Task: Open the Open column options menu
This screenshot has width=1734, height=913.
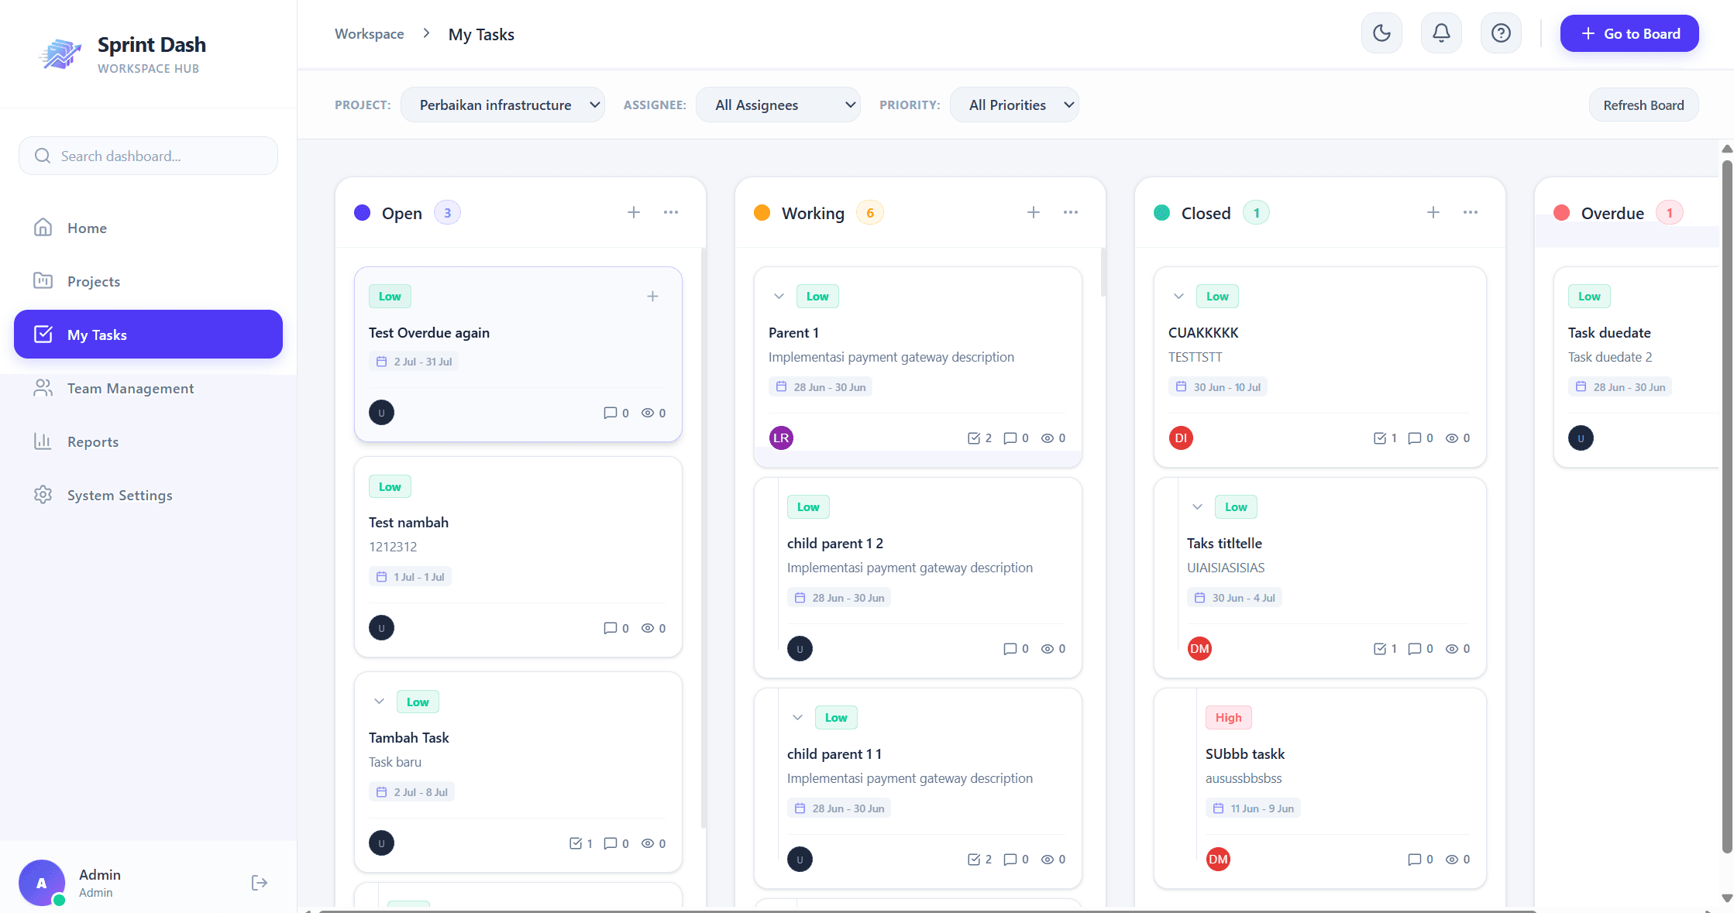Action: (x=671, y=212)
